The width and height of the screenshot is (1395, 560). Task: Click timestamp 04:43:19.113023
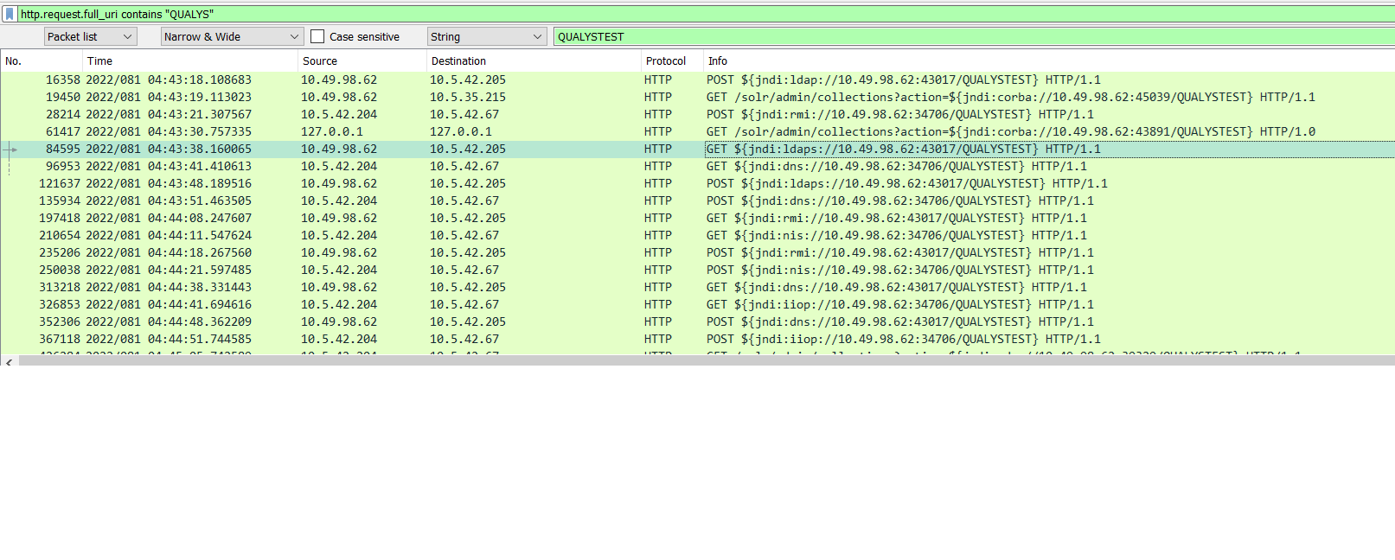pyautogui.click(x=200, y=97)
